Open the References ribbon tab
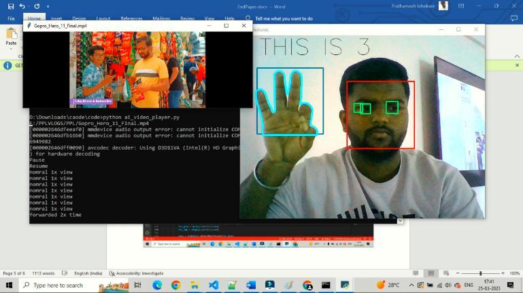Viewport: 523px width, 293px height. tap(131, 18)
